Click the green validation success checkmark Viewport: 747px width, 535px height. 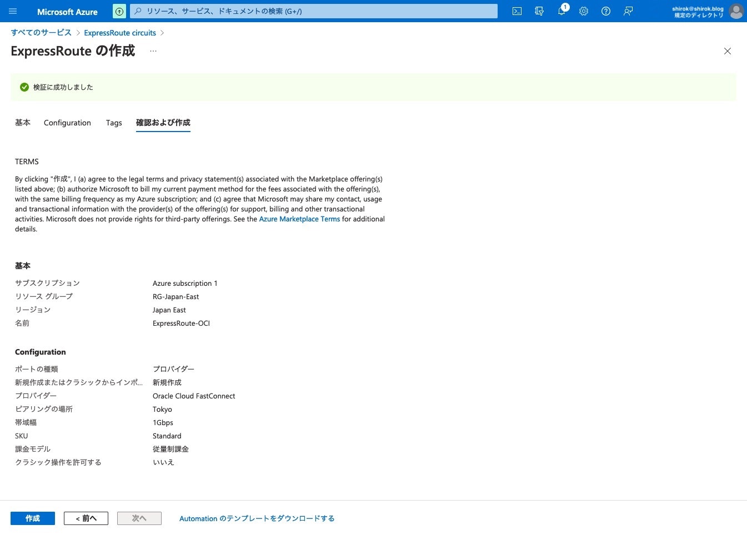[24, 87]
